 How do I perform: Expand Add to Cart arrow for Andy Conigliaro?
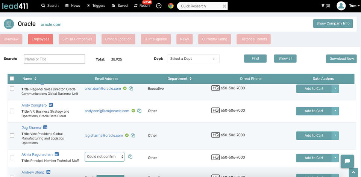pos(335,111)
